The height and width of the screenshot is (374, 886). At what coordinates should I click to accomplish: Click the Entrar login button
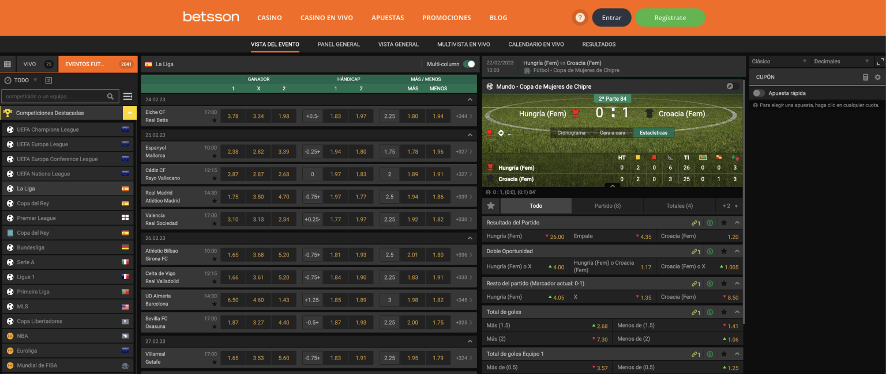pyautogui.click(x=611, y=18)
